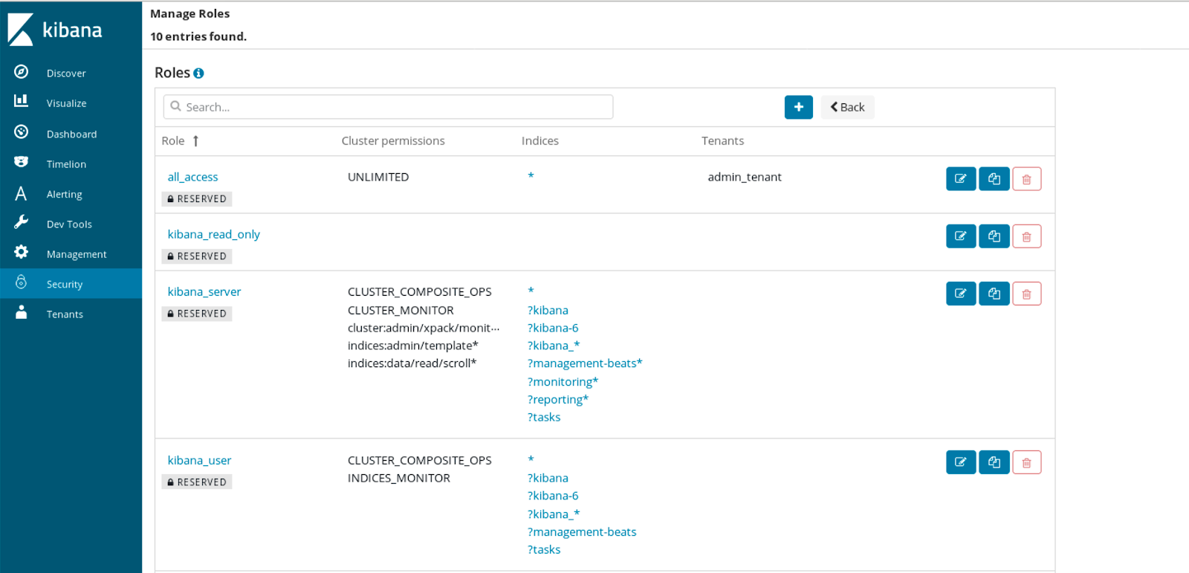Screen dimensions: 1189x573
Task: Open Dev Tools wrench icon
Action: pyautogui.click(x=21, y=222)
